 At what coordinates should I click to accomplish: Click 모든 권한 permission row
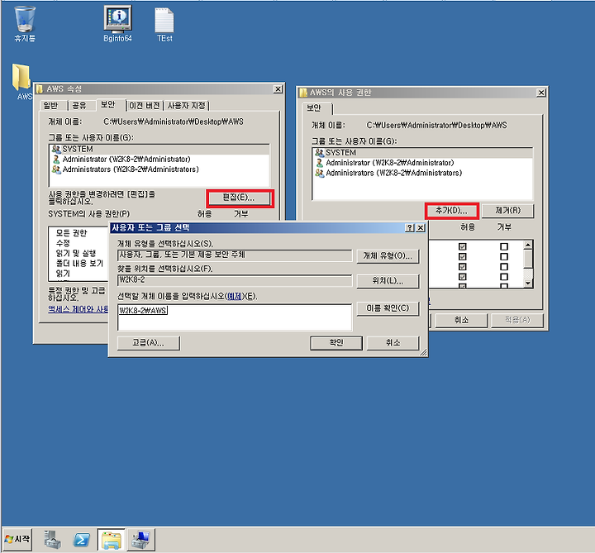click(71, 232)
